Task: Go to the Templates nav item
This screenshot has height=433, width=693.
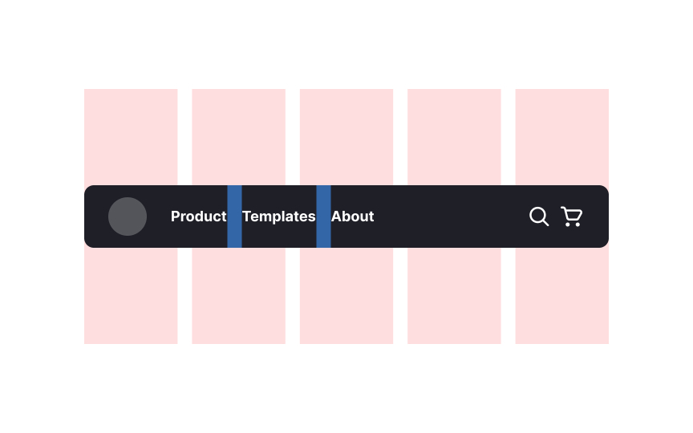Action: coord(279,216)
